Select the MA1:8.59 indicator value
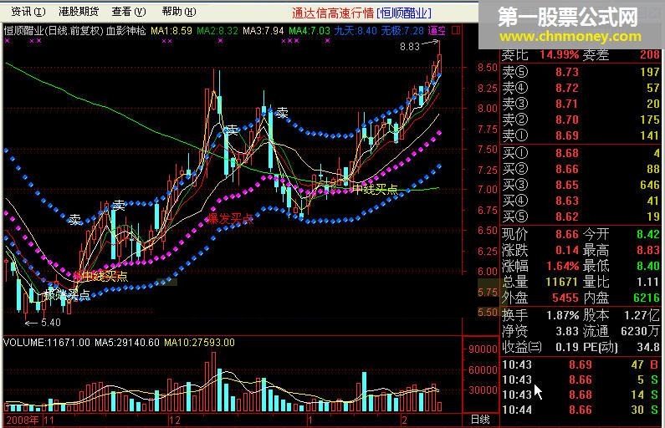This screenshot has height=428, width=665. [171, 31]
